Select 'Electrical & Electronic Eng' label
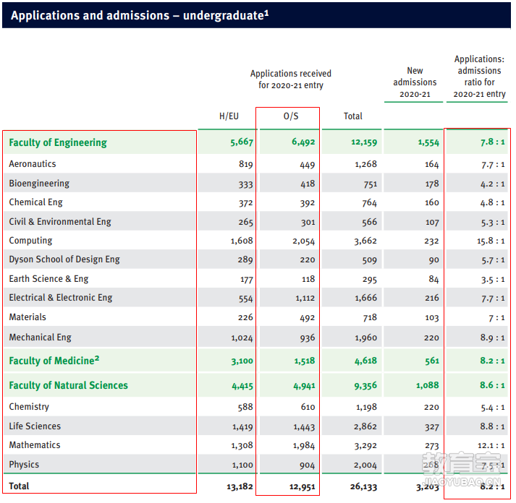Screen dimensions: 516x503 tap(61, 298)
